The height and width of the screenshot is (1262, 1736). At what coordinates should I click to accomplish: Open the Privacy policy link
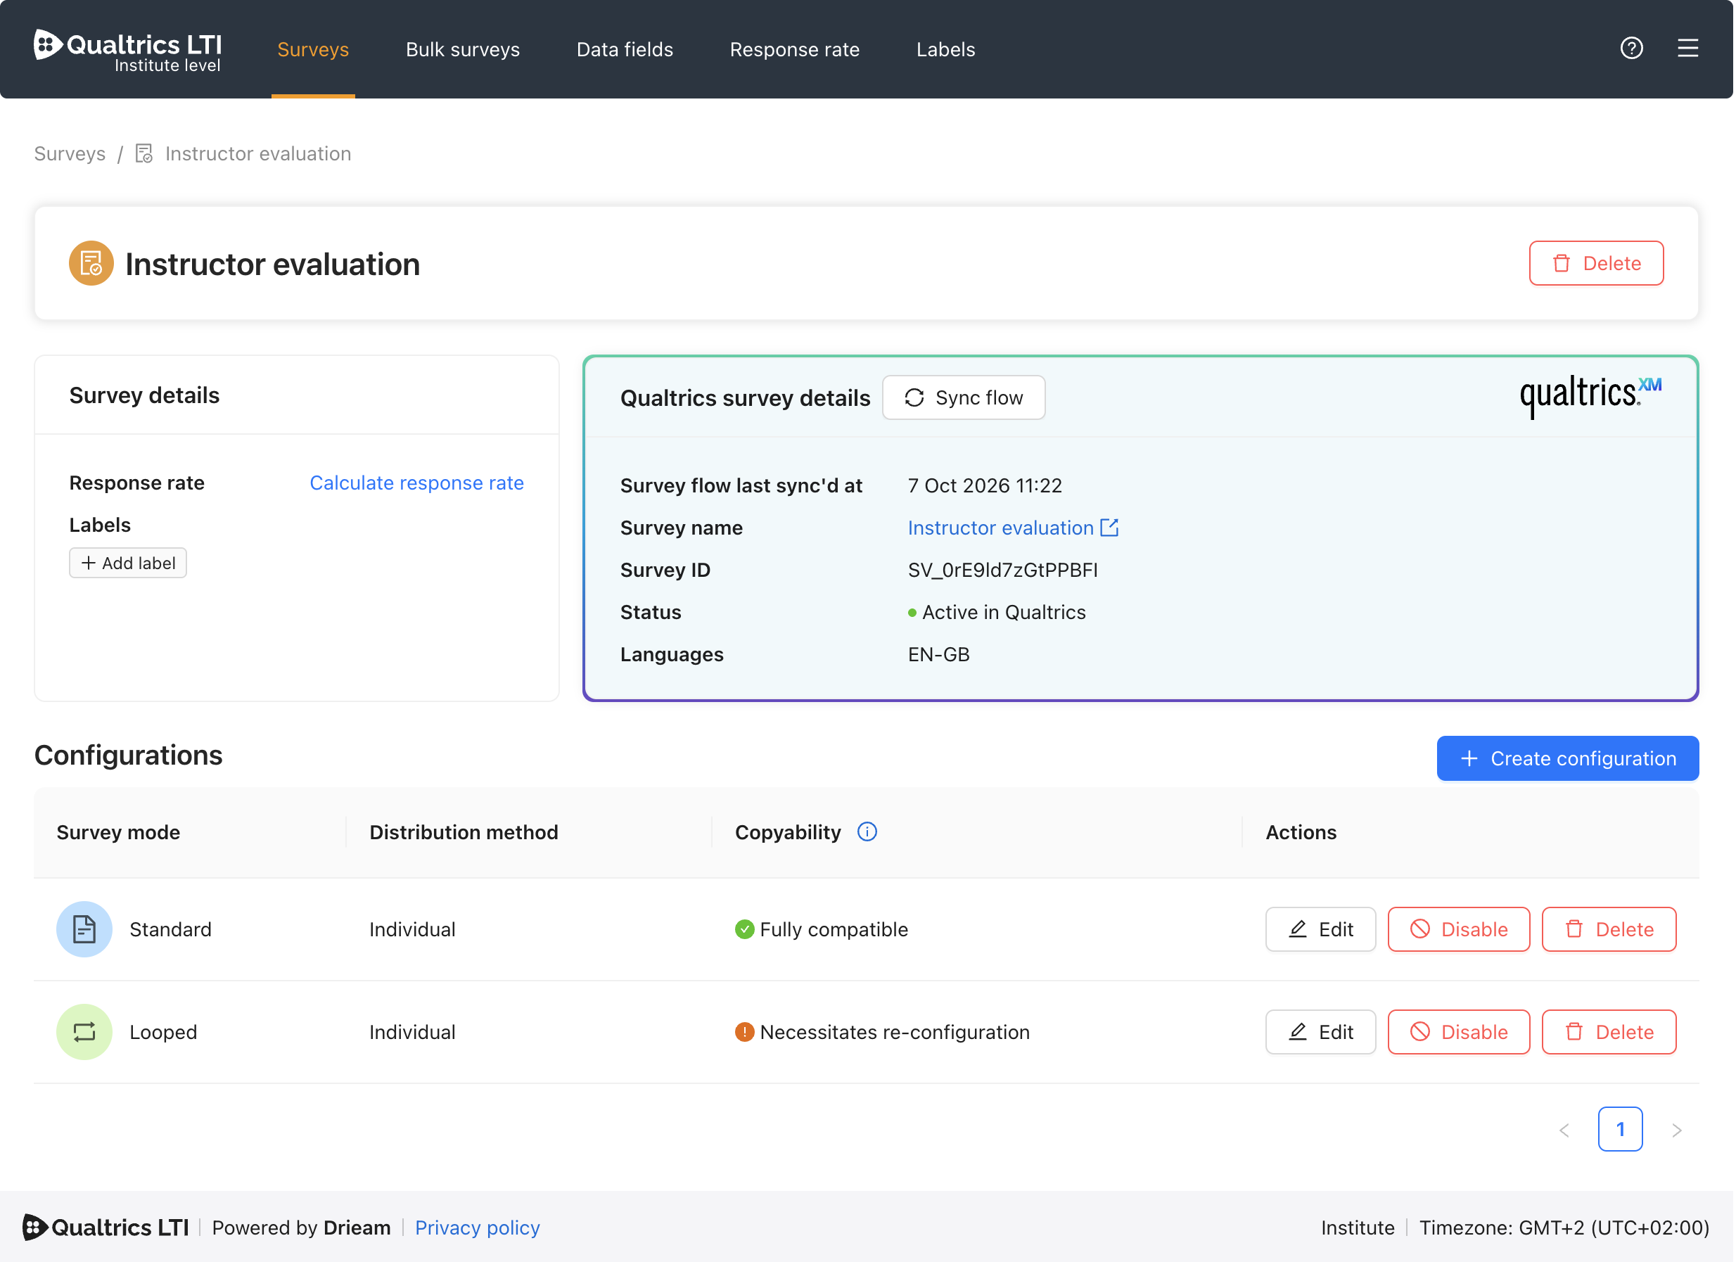coord(477,1228)
